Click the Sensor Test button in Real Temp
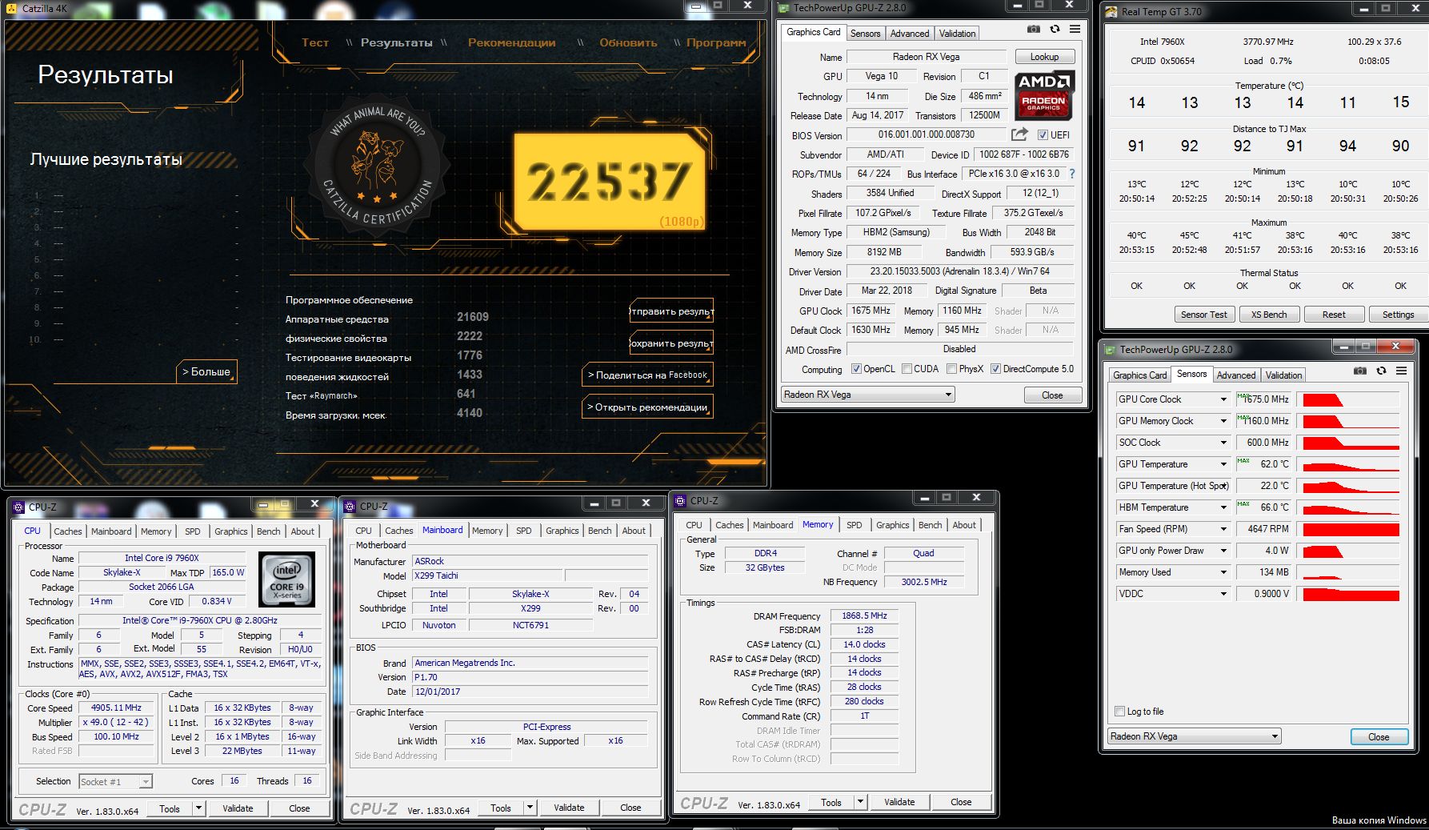This screenshot has width=1429, height=830. tap(1203, 315)
